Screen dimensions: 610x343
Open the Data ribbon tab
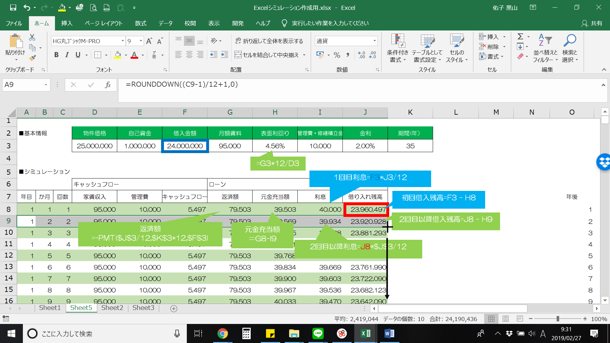click(166, 23)
